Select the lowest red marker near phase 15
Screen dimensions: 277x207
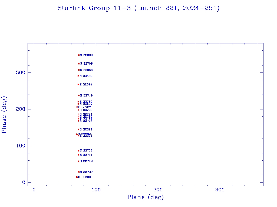(x=77, y=177)
